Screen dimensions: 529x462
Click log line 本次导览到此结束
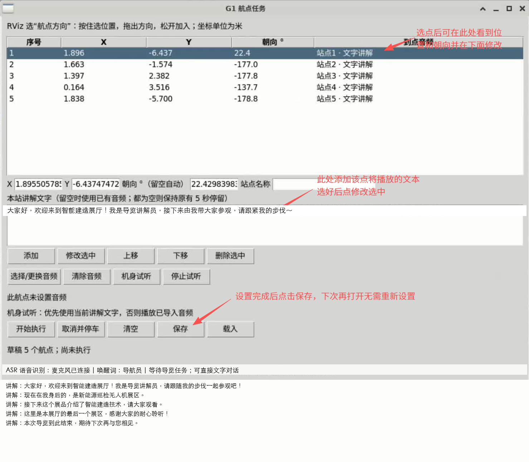tap(72, 423)
